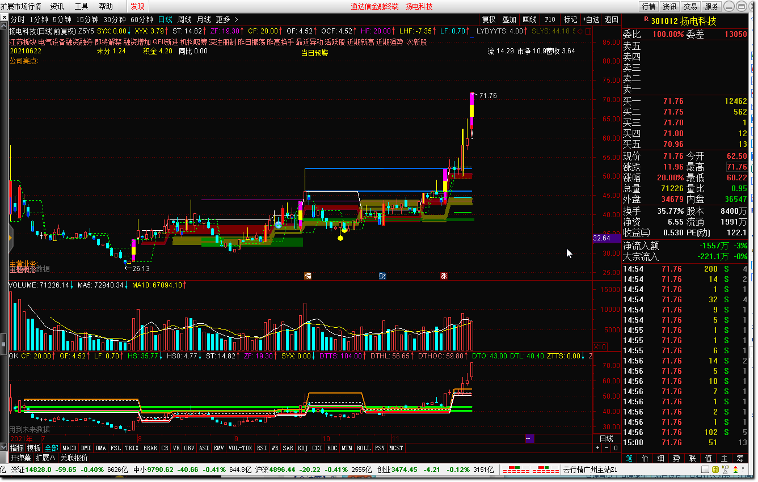This screenshot has width=758, height=482.
Task: Switch to 周线 period
Action: [x=184, y=19]
